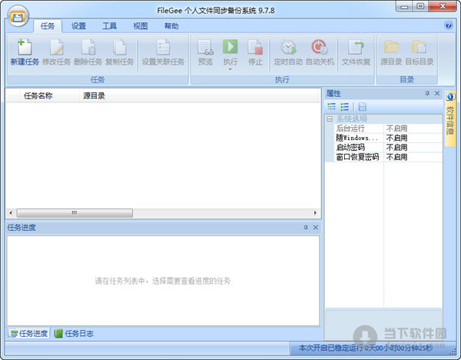Collapse the 系统选项 property group
This screenshot has width=461, height=360.
330,118
